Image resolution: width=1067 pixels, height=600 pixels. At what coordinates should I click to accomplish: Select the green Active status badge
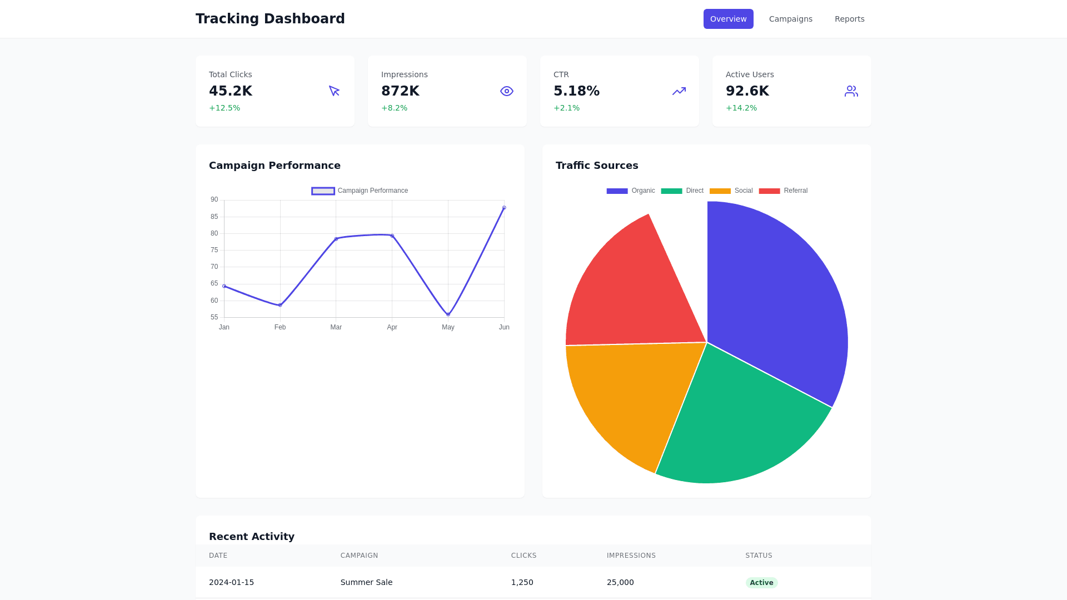point(761,582)
